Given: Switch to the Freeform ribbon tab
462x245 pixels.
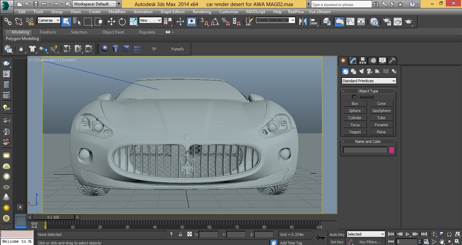Looking at the screenshot, I should point(48,32).
